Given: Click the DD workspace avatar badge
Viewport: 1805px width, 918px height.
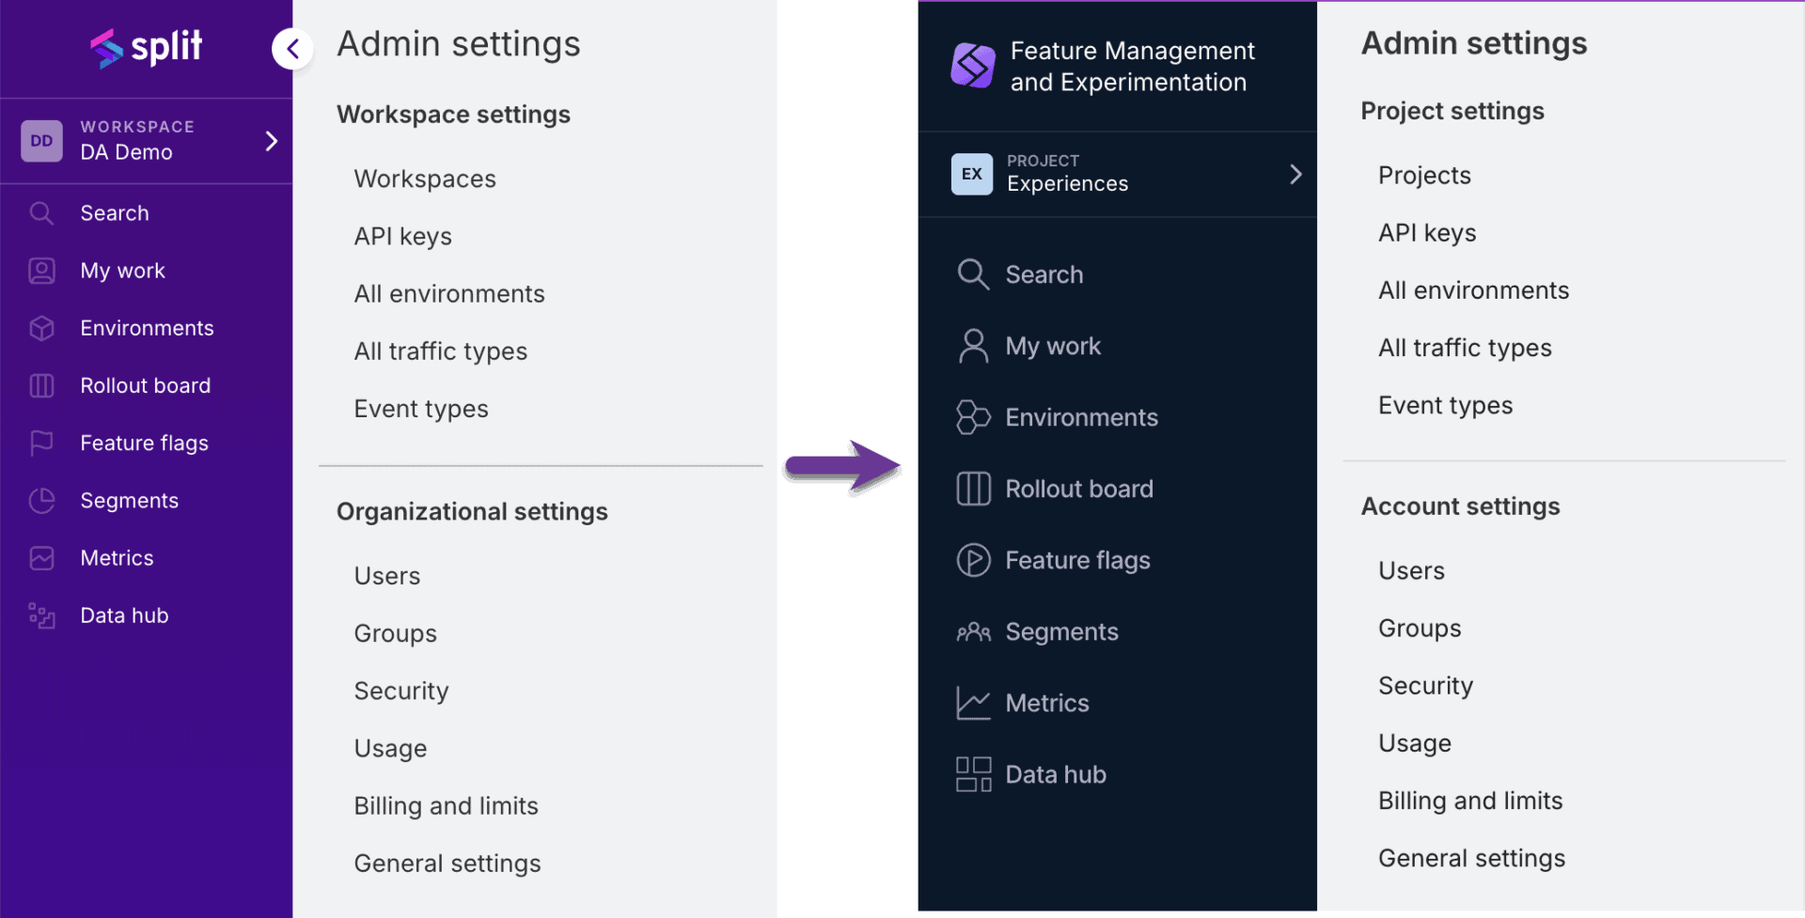Looking at the screenshot, I should 41,141.
